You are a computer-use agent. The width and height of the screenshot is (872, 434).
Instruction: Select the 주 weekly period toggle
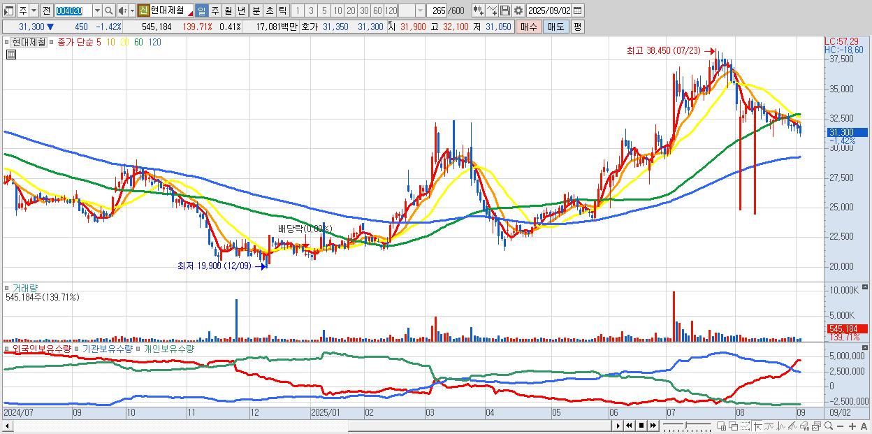(x=215, y=10)
